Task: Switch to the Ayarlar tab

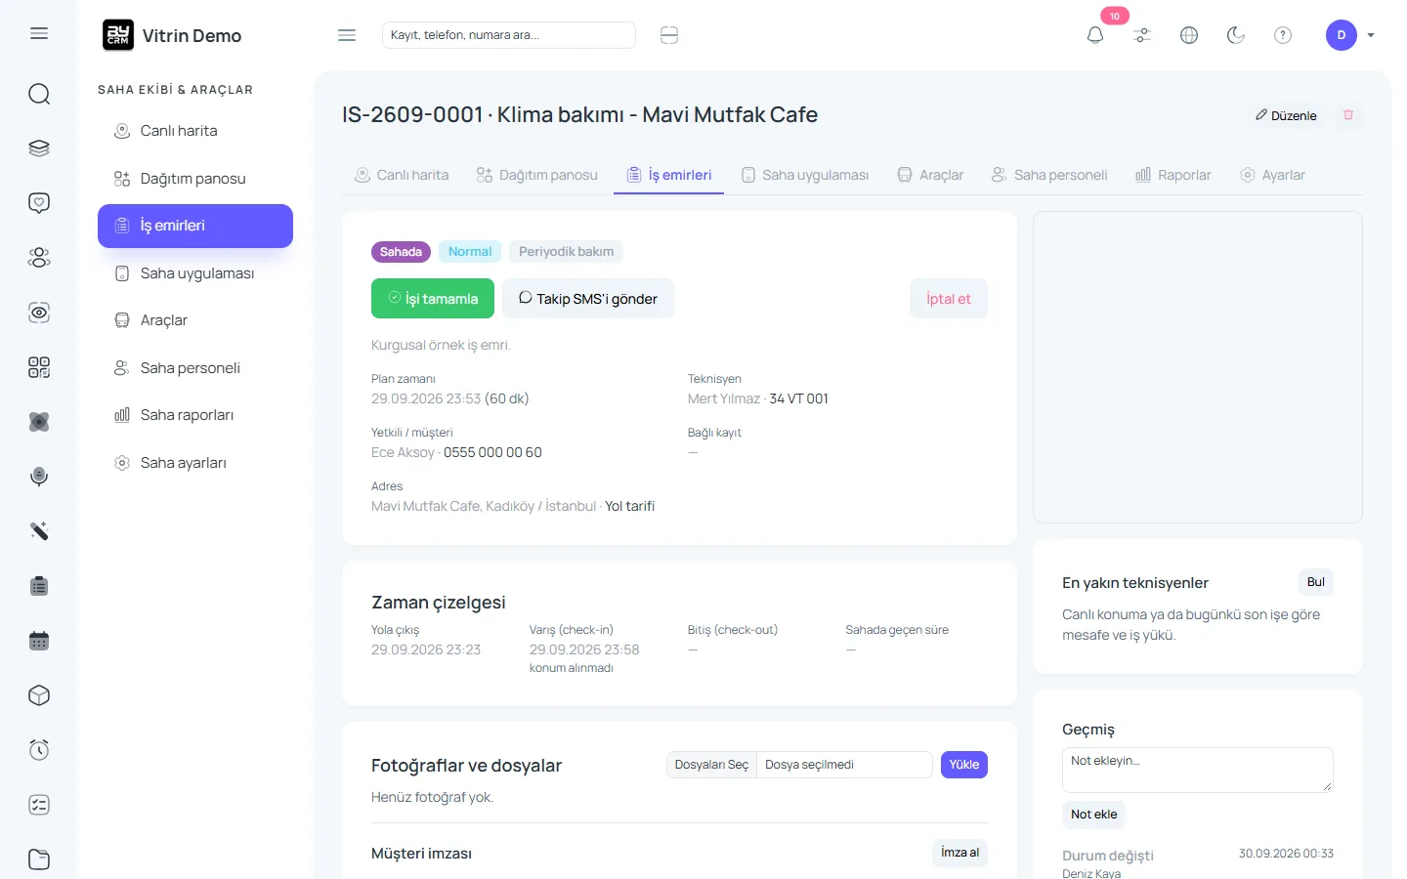Action: pyautogui.click(x=1272, y=175)
